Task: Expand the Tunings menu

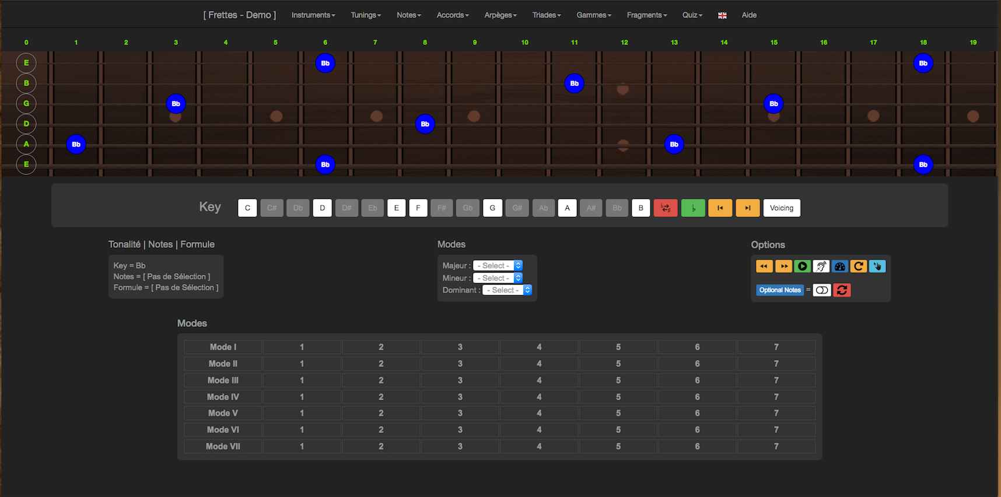Action: click(x=366, y=15)
